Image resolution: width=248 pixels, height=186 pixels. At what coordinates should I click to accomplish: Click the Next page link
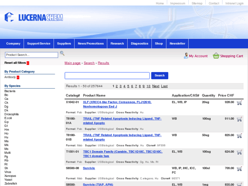coord(156,86)
